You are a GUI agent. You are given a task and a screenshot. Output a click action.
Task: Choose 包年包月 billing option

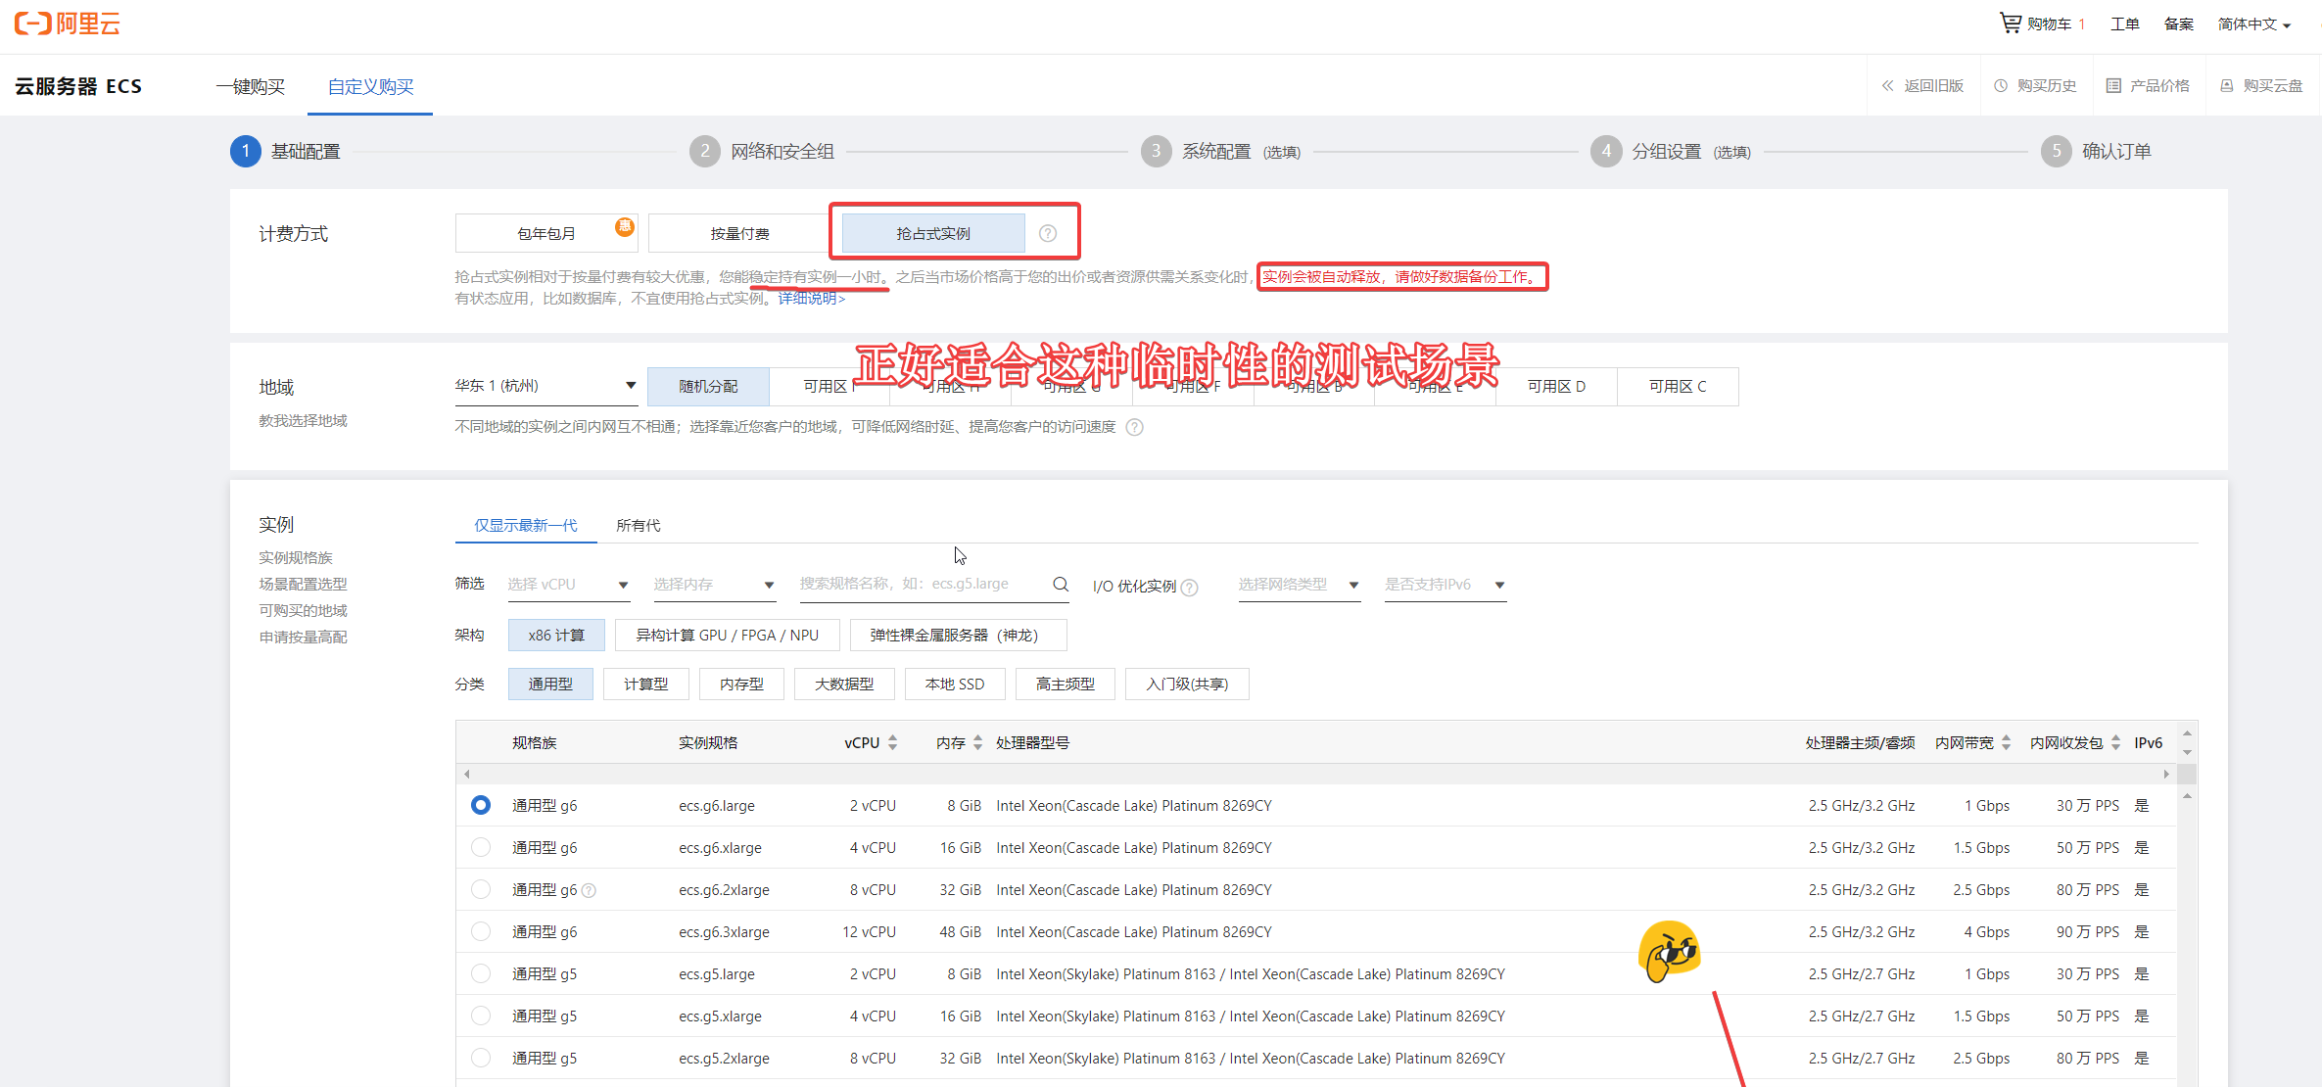click(546, 233)
